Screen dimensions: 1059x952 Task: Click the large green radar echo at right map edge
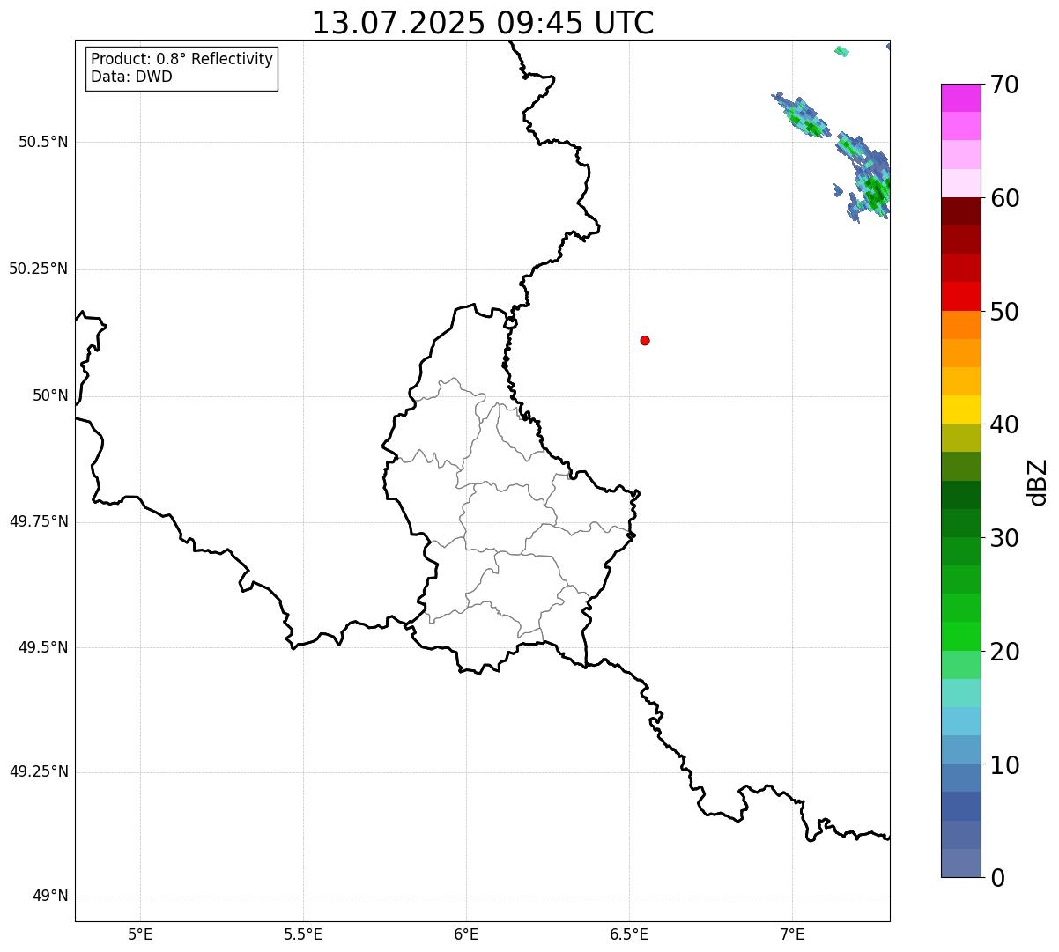tap(874, 191)
